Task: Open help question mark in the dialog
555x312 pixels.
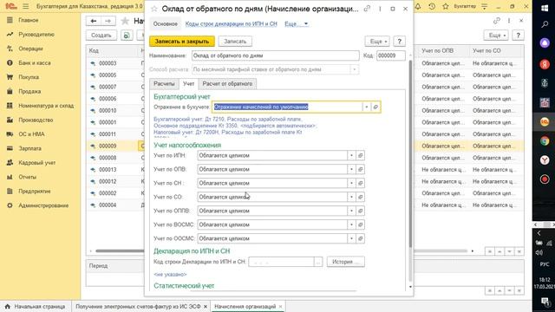Action: [399, 42]
